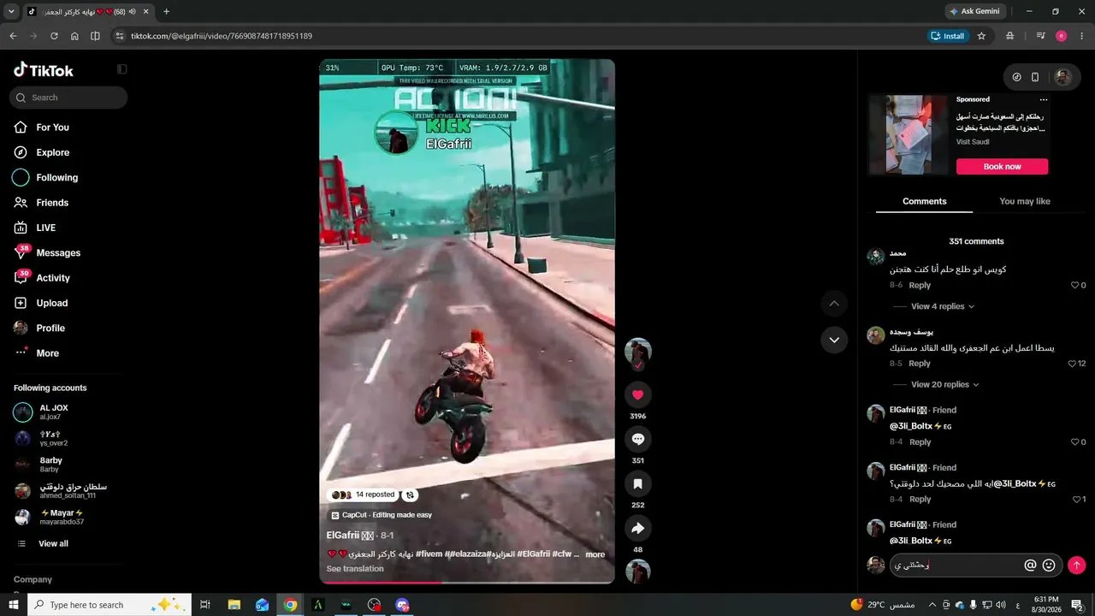This screenshot has width=1095, height=616.
Task: Switch to the You may like tab
Action: (1025, 201)
